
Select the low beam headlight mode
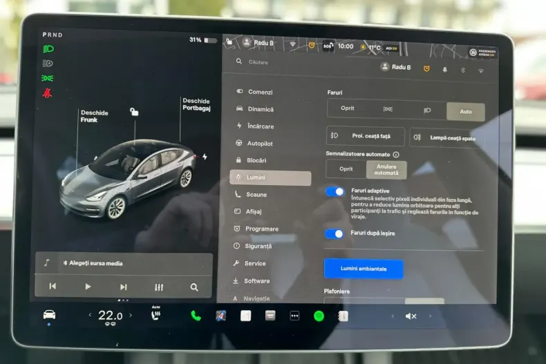(x=427, y=111)
